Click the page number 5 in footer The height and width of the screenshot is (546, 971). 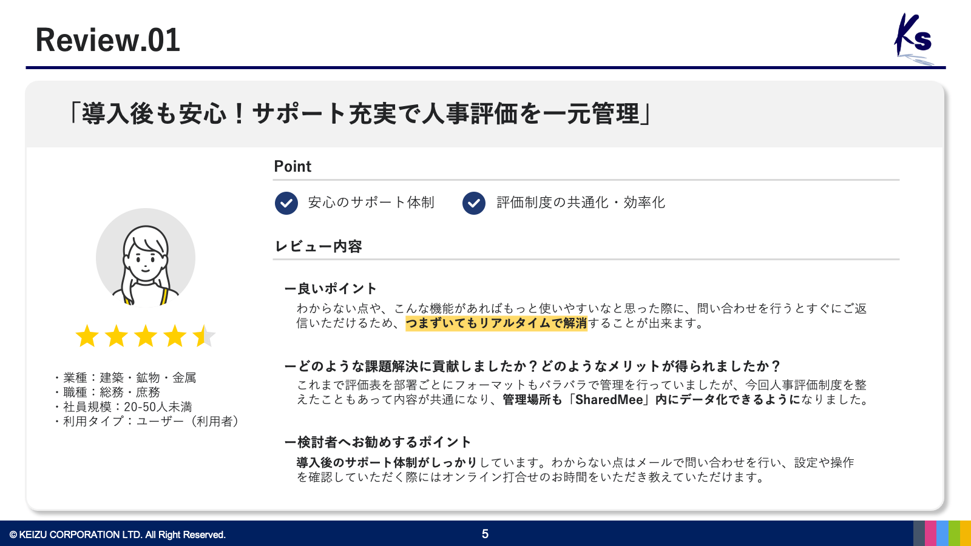tap(485, 534)
